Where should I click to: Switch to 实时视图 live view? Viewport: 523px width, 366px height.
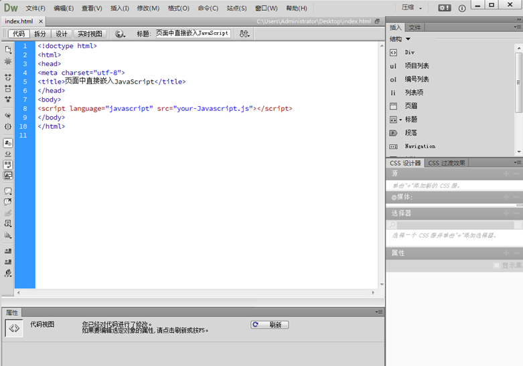pyautogui.click(x=90, y=33)
